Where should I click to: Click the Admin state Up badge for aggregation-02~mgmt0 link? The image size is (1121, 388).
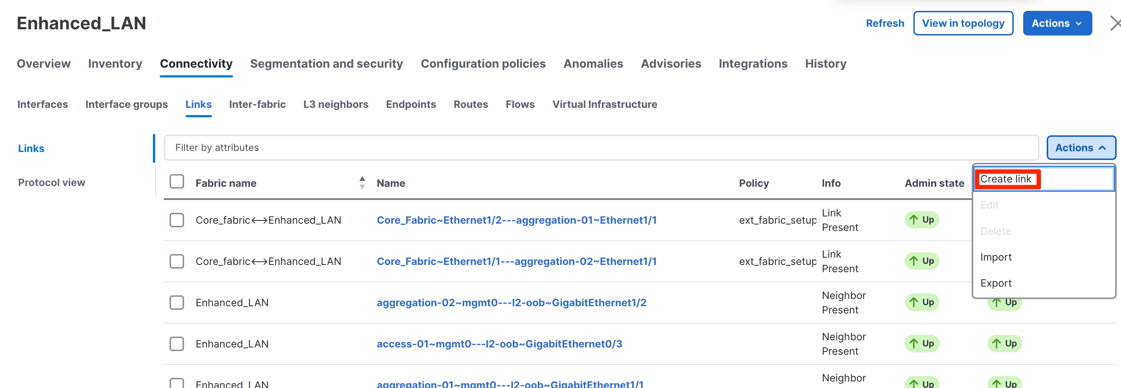click(x=922, y=303)
